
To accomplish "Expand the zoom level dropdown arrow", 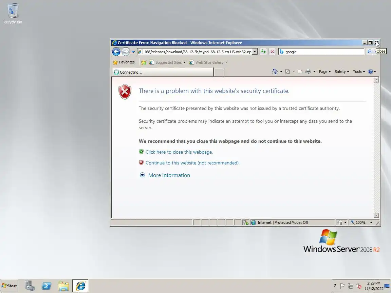I will point(371,222).
